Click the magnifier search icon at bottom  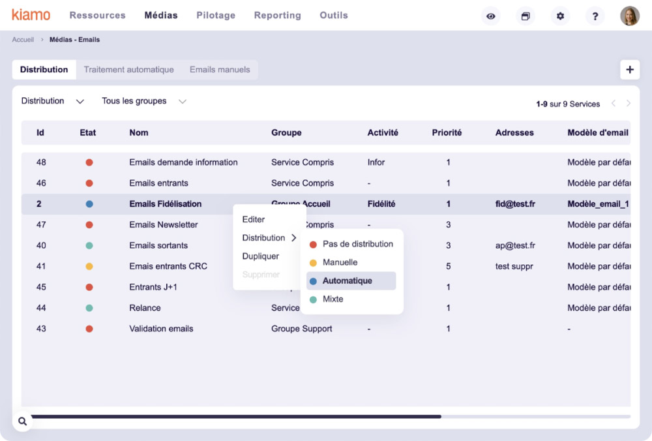(23, 421)
